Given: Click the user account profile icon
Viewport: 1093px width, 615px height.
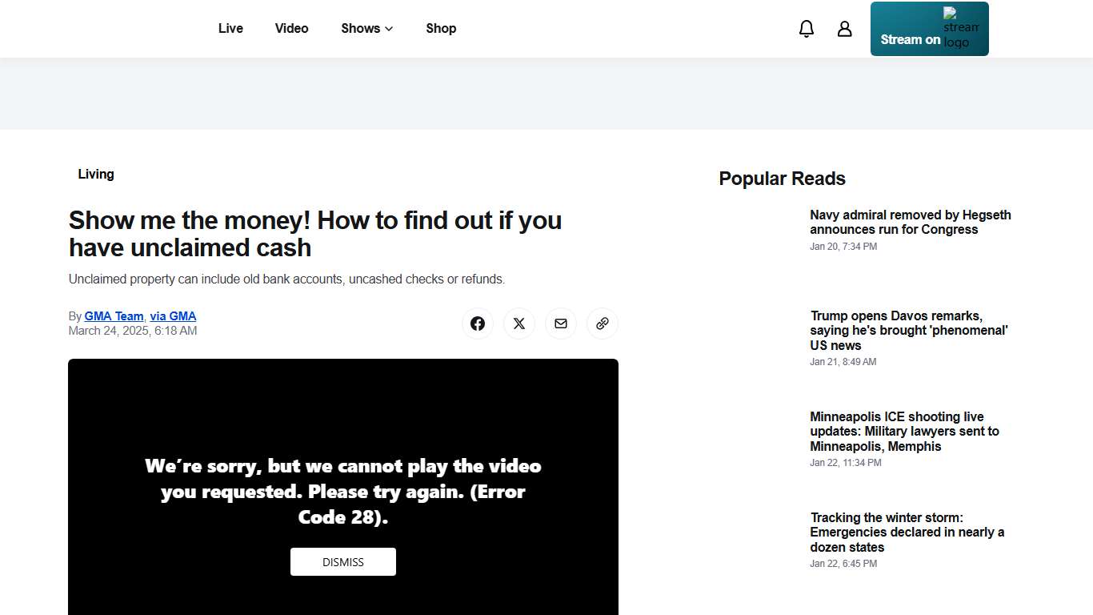Looking at the screenshot, I should (x=844, y=29).
